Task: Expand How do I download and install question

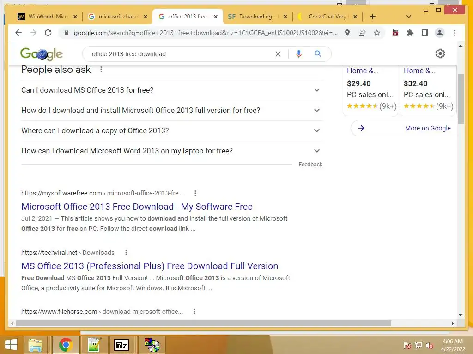Action: [171, 110]
